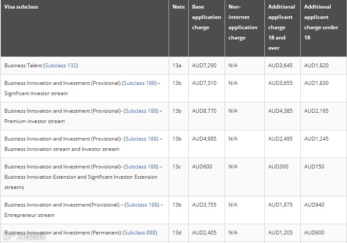Select the AUD2,195 under 18 charge
Screen dimensions: 347x243
316,111
